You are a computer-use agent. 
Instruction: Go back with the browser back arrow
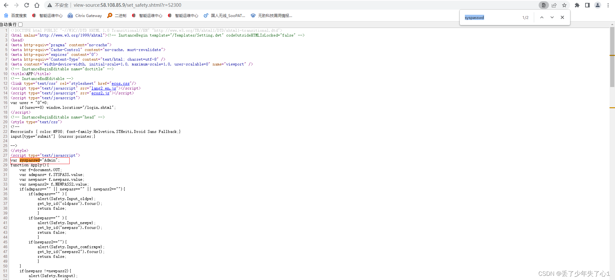tap(6, 5)
